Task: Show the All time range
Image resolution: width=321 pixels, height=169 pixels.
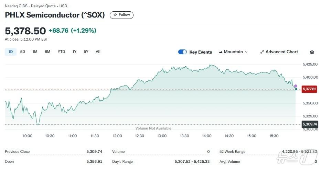Action: [x=98, y=52]
